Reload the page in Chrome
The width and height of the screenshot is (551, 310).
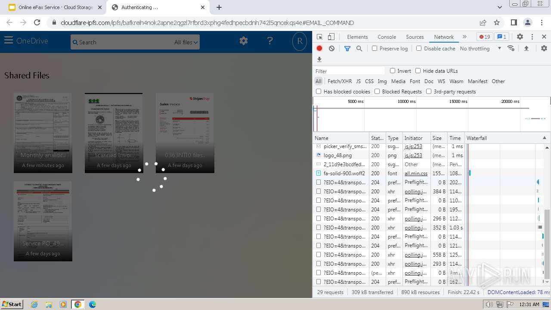[37, 22]
